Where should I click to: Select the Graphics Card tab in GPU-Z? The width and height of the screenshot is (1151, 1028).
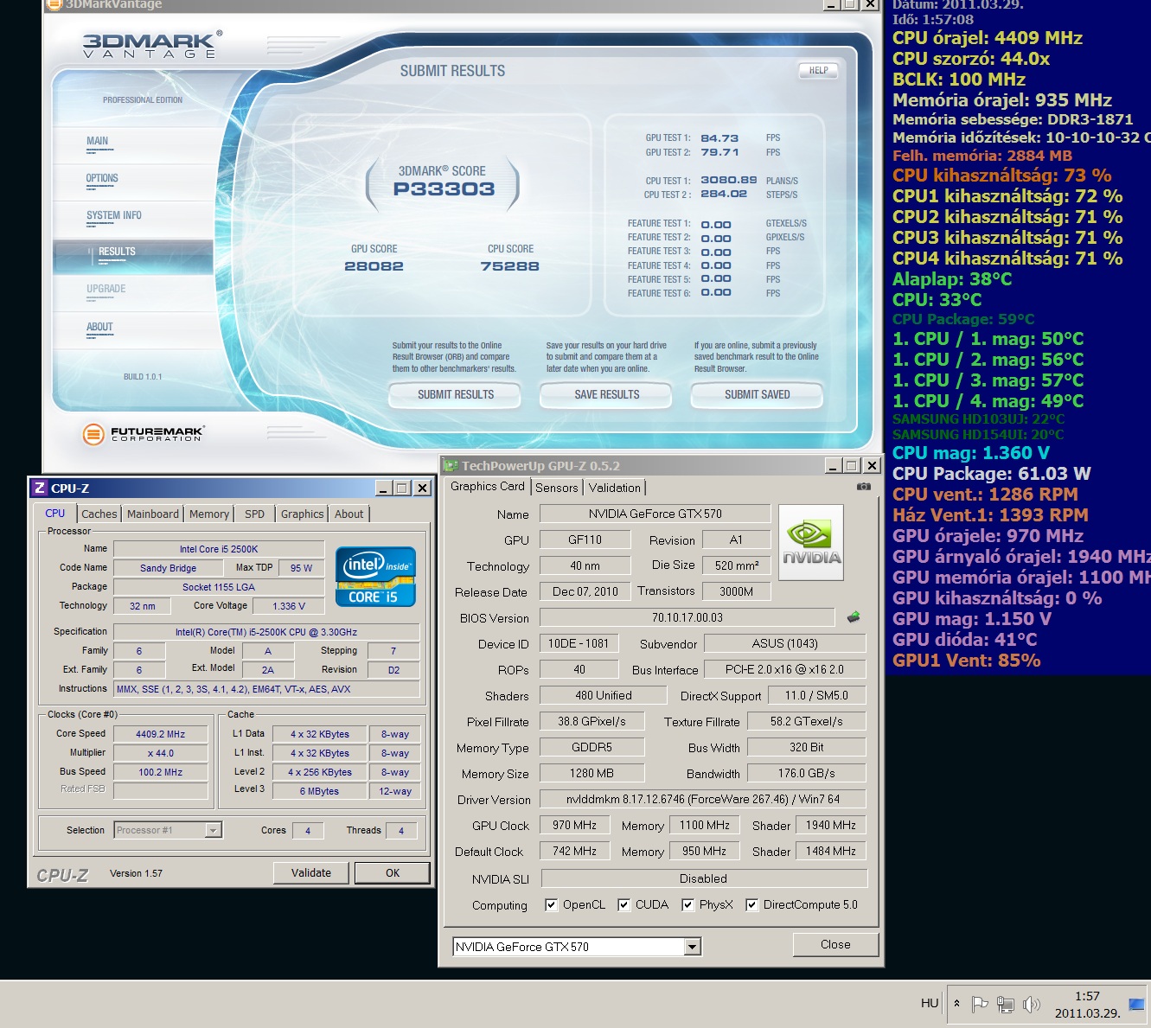point(488,486)
